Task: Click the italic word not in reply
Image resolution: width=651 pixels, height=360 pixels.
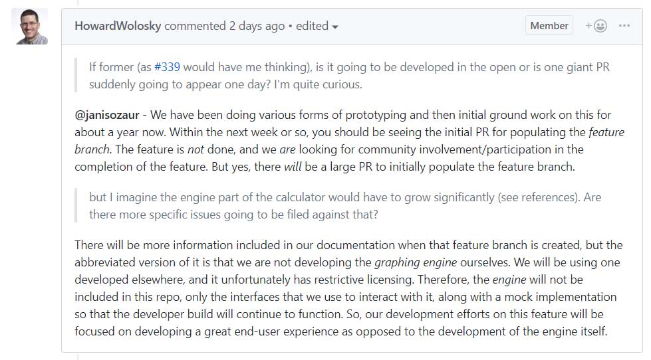Action: click(195, 149)
